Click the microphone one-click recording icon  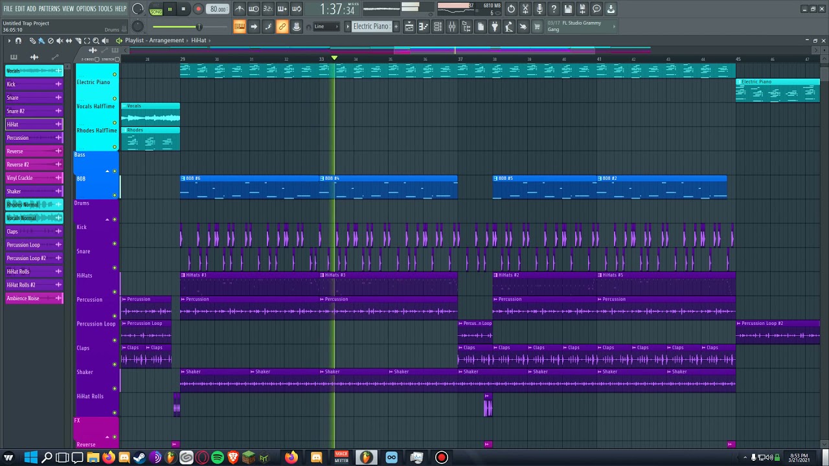[539, 9]
